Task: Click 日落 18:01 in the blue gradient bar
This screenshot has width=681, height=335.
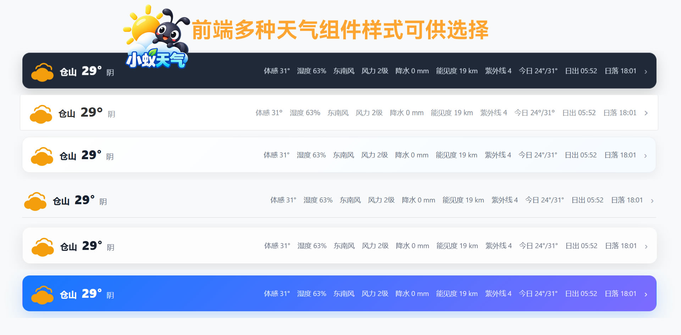Action: [620, 294]
